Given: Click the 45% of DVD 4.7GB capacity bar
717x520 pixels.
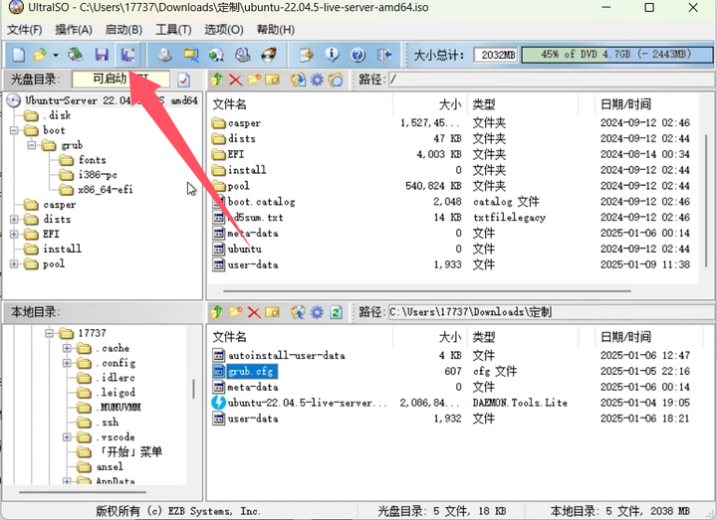Looking at the screenshot, I should point(616,55).
